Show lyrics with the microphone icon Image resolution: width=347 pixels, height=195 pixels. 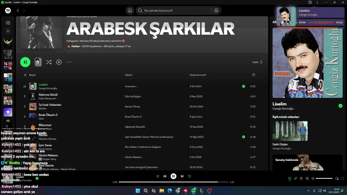[x=295, y=178]
